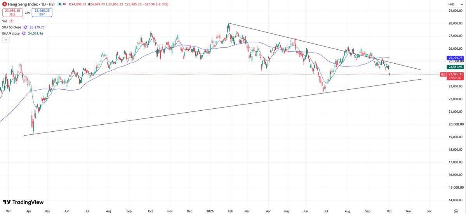Click the Mar label at the time axis start

8,211
